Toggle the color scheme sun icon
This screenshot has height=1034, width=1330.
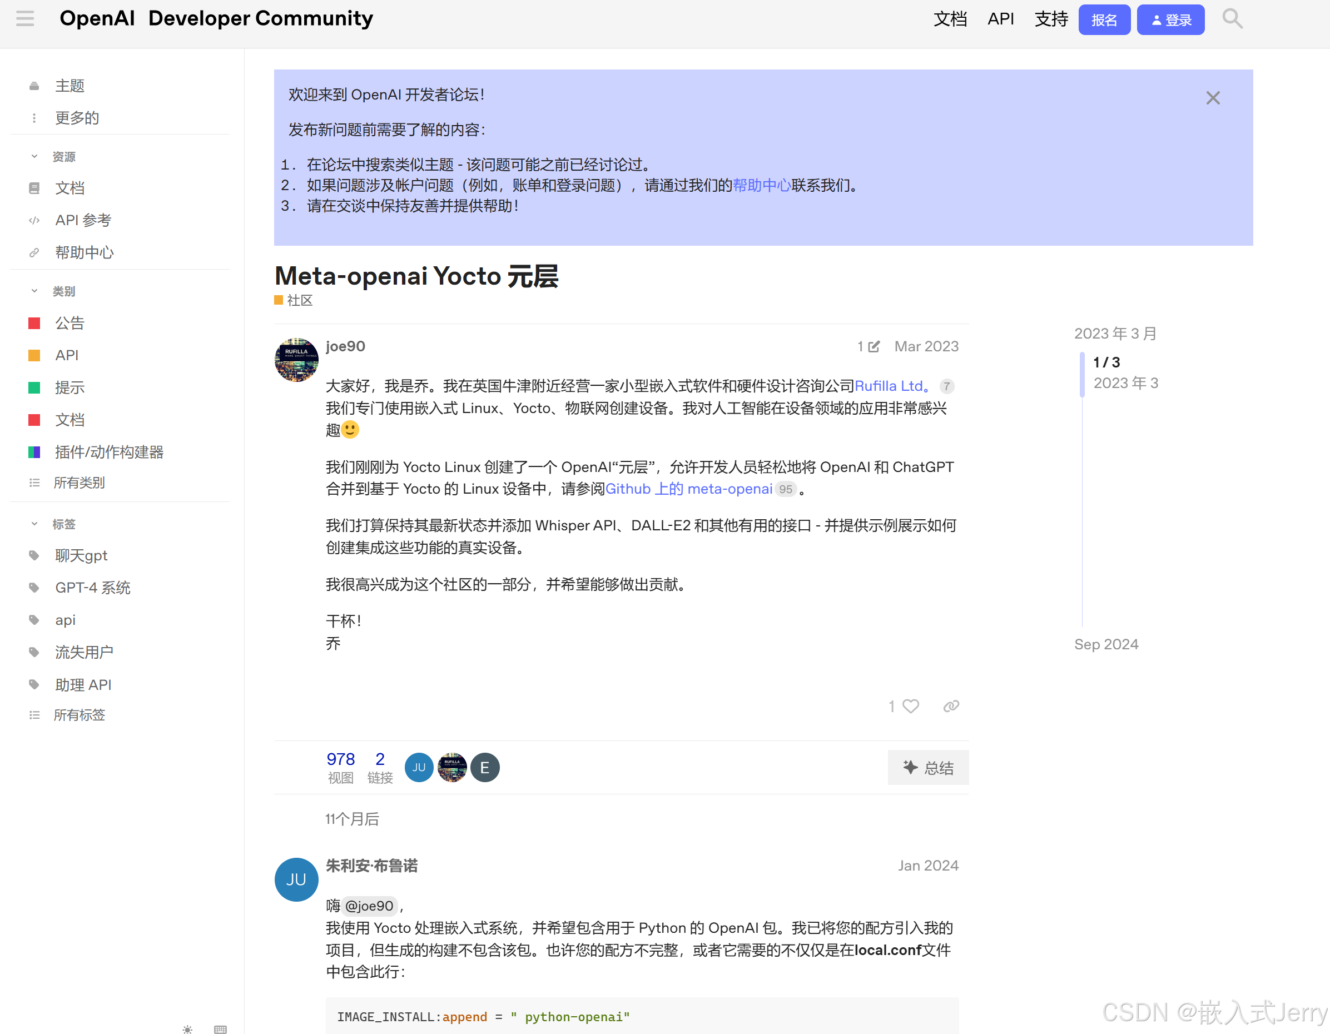click(x=187, y=1029)
